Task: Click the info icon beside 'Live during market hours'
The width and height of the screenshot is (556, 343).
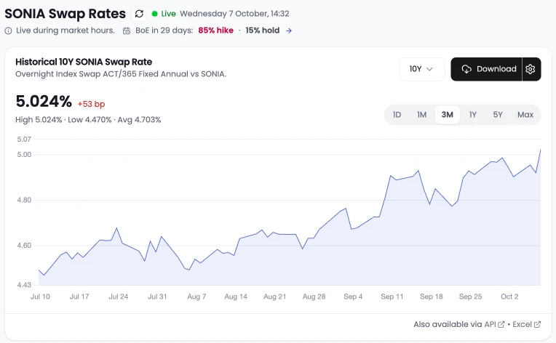Action: 8,31
